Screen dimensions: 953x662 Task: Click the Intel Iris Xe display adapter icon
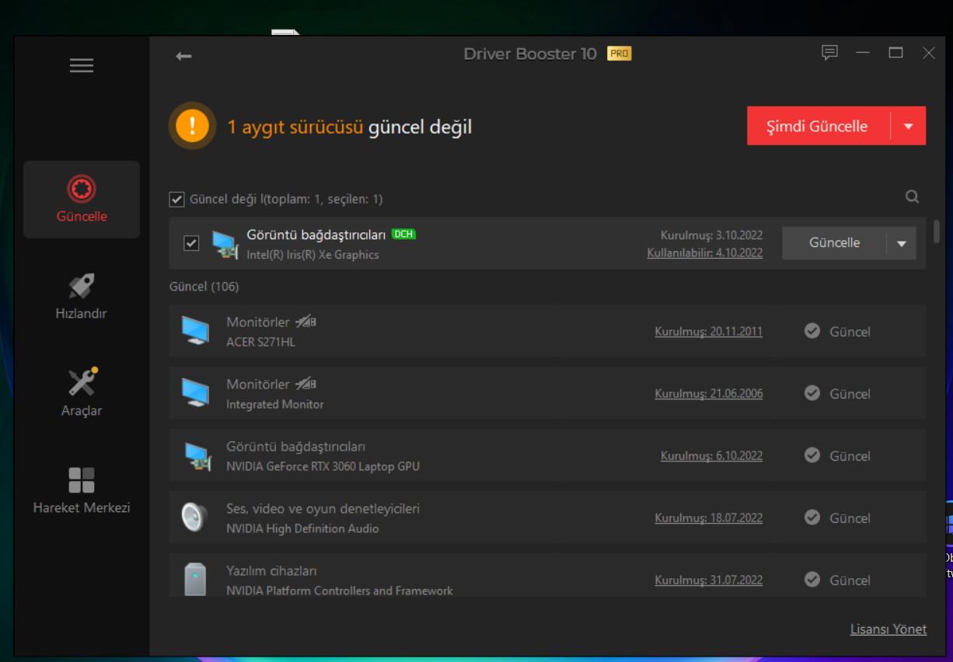pos(225,244)
